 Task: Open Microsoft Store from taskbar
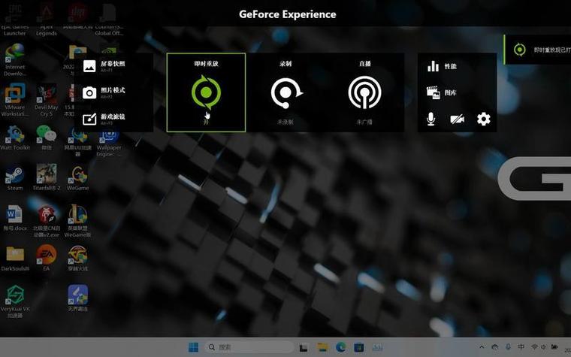point(359,347)
